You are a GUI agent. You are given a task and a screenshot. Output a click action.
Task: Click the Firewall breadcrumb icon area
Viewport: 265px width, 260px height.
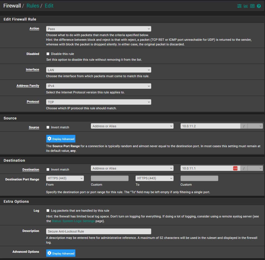(x=12, y=5)
